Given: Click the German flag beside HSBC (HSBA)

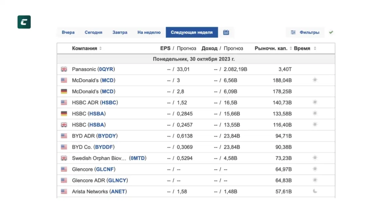Looking at the screenshot, I should [64, 114].
